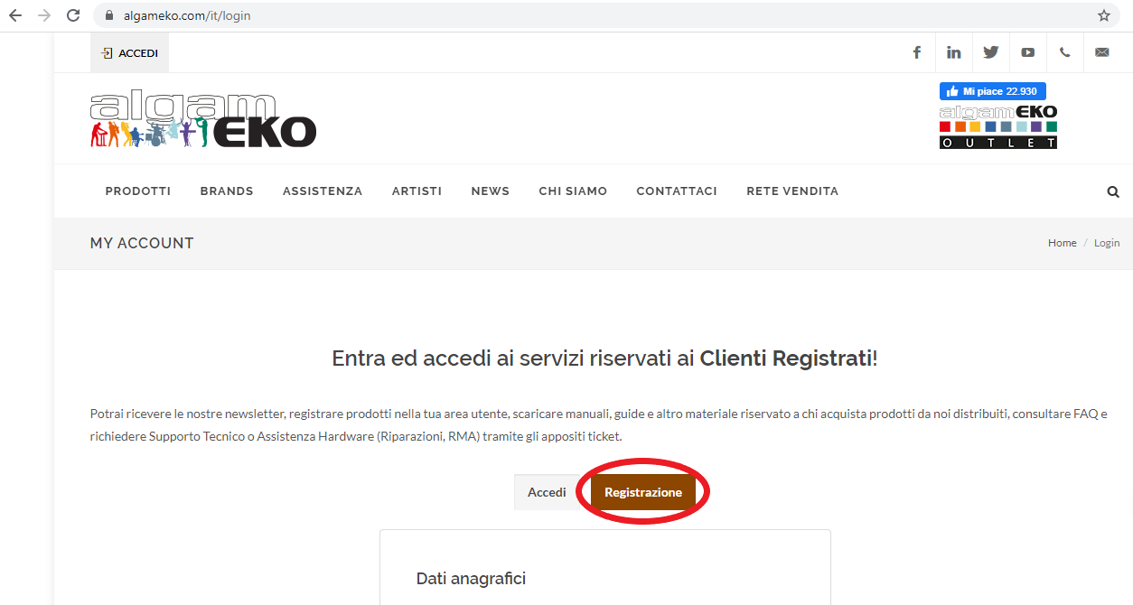1133x605 pixels.
Task: Open the LinkedIn social icon
Action: click(954, 52)
